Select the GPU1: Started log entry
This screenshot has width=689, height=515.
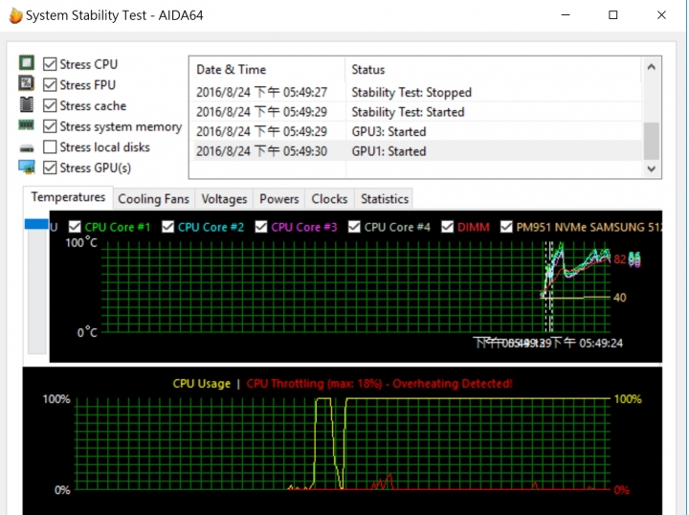click(x=416, y=151)
